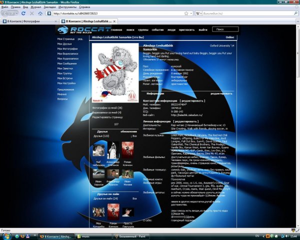Stop loading with the X toolbar icon

(32, 13)
